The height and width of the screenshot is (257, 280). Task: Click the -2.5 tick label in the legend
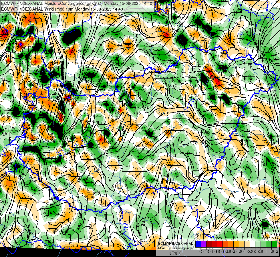pyautogui.click(x=228, y=252)
